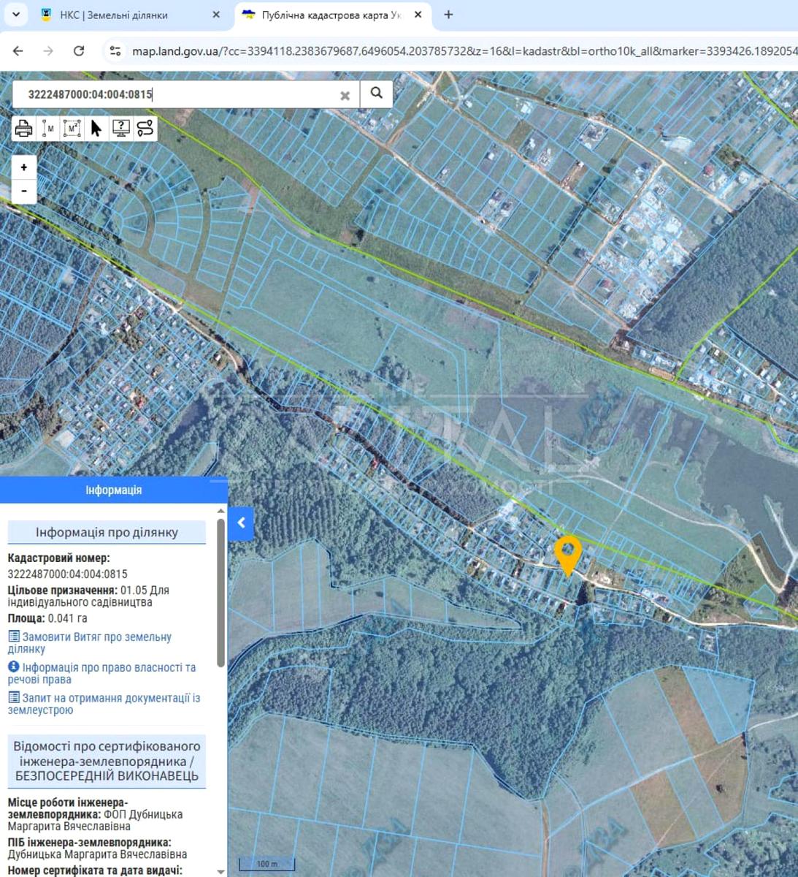
Task: Zoom out the map with minus button
Action: [x=24, y=191]
